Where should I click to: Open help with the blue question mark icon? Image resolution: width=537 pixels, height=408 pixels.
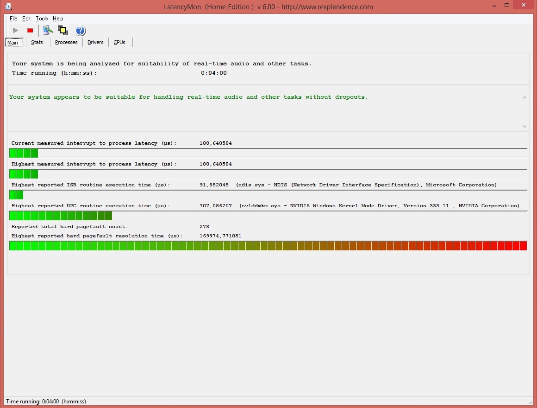coord(80,31)
